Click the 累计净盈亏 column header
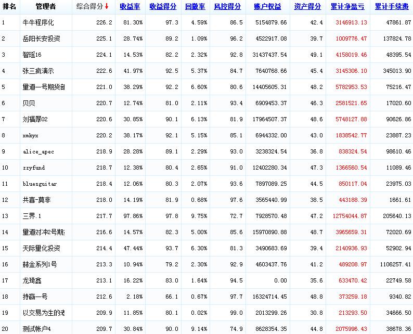 coord(348,7)
